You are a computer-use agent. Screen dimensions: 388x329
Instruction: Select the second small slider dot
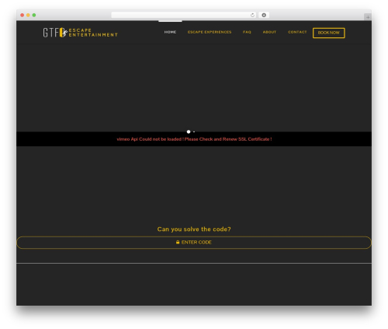tap(194, 131)
